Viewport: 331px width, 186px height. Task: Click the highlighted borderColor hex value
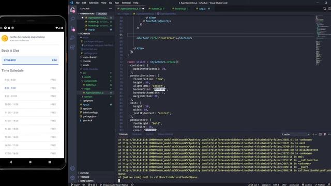click(160, 89)
